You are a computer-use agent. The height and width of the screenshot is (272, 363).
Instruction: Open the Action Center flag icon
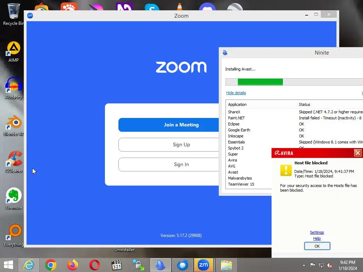(312, 265)
